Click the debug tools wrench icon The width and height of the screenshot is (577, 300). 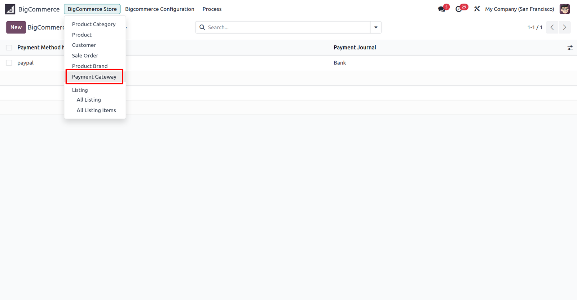[x=477, y=9]
